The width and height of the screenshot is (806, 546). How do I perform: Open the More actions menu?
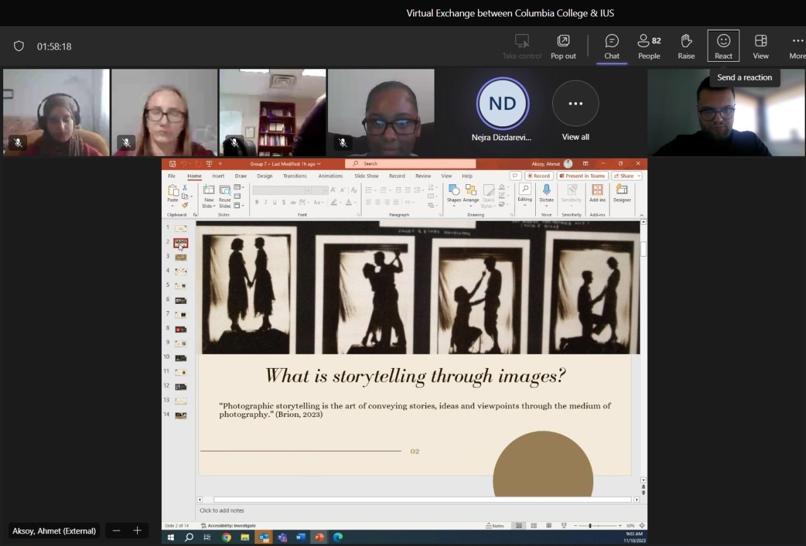pyautogui.click(x=797, y=47)
